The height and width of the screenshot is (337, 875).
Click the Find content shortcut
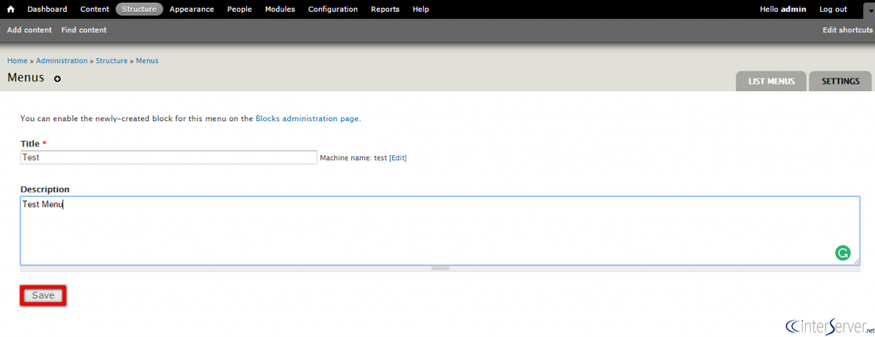(84, 30)
